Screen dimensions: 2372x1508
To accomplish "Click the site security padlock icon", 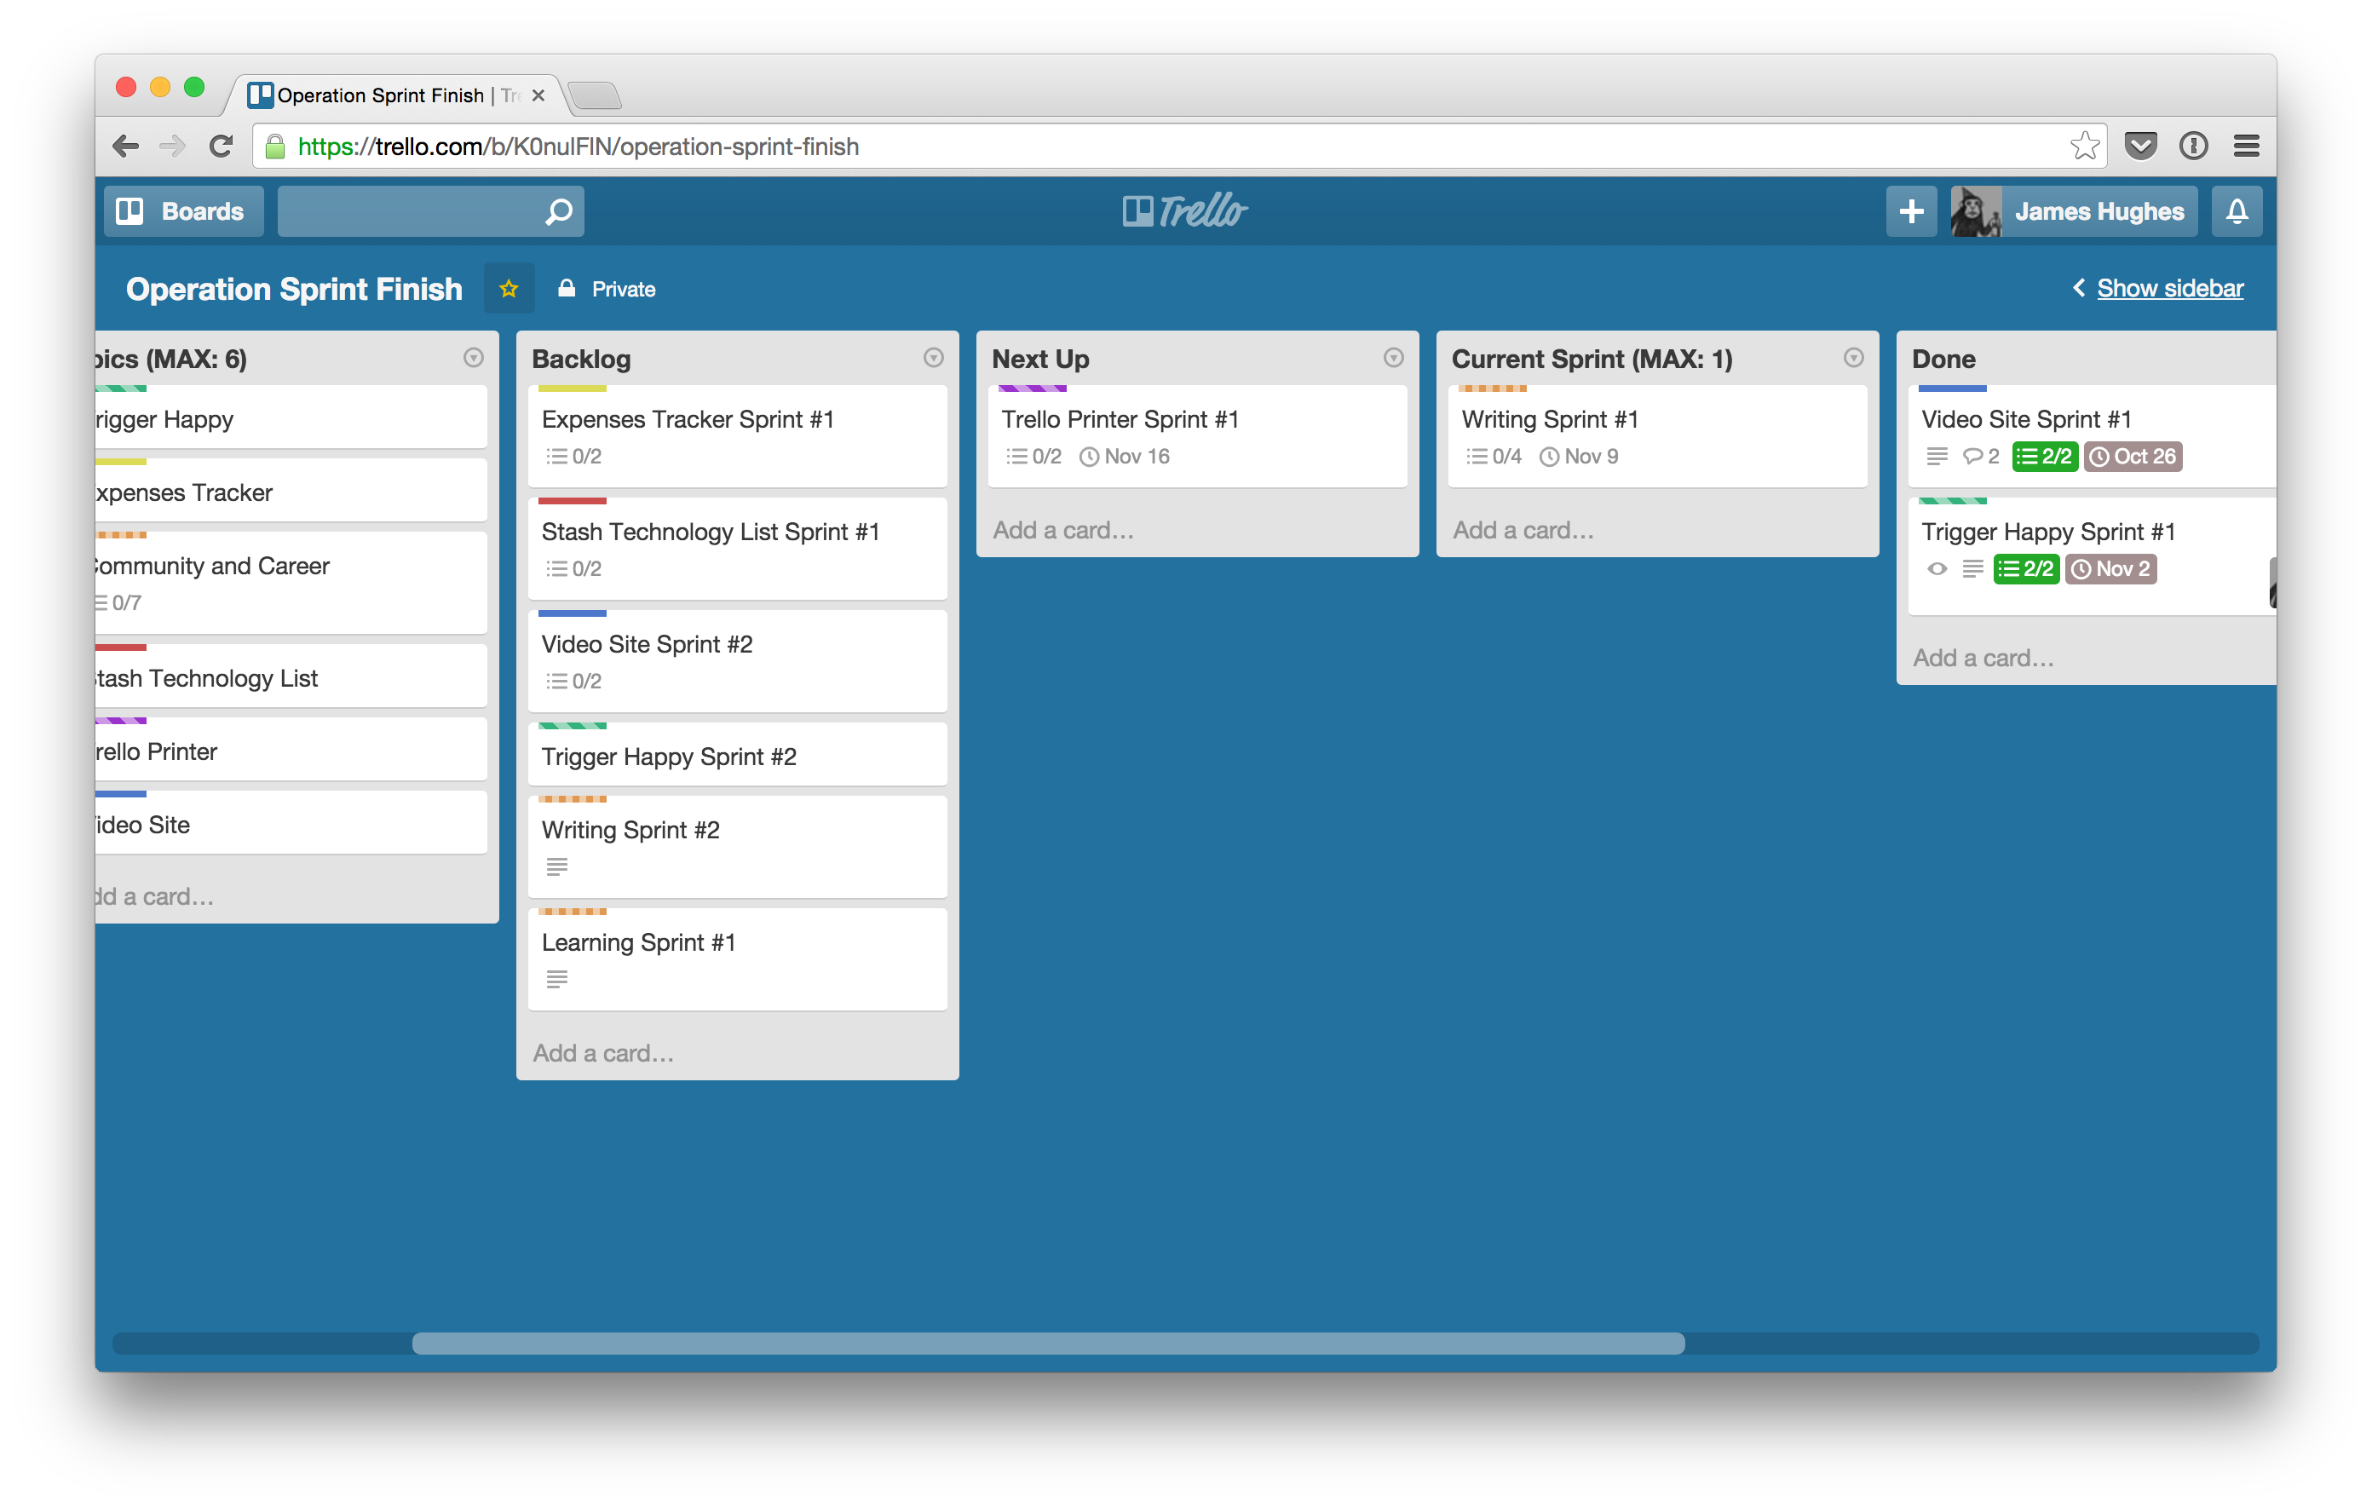I will [x=275, y=146].
